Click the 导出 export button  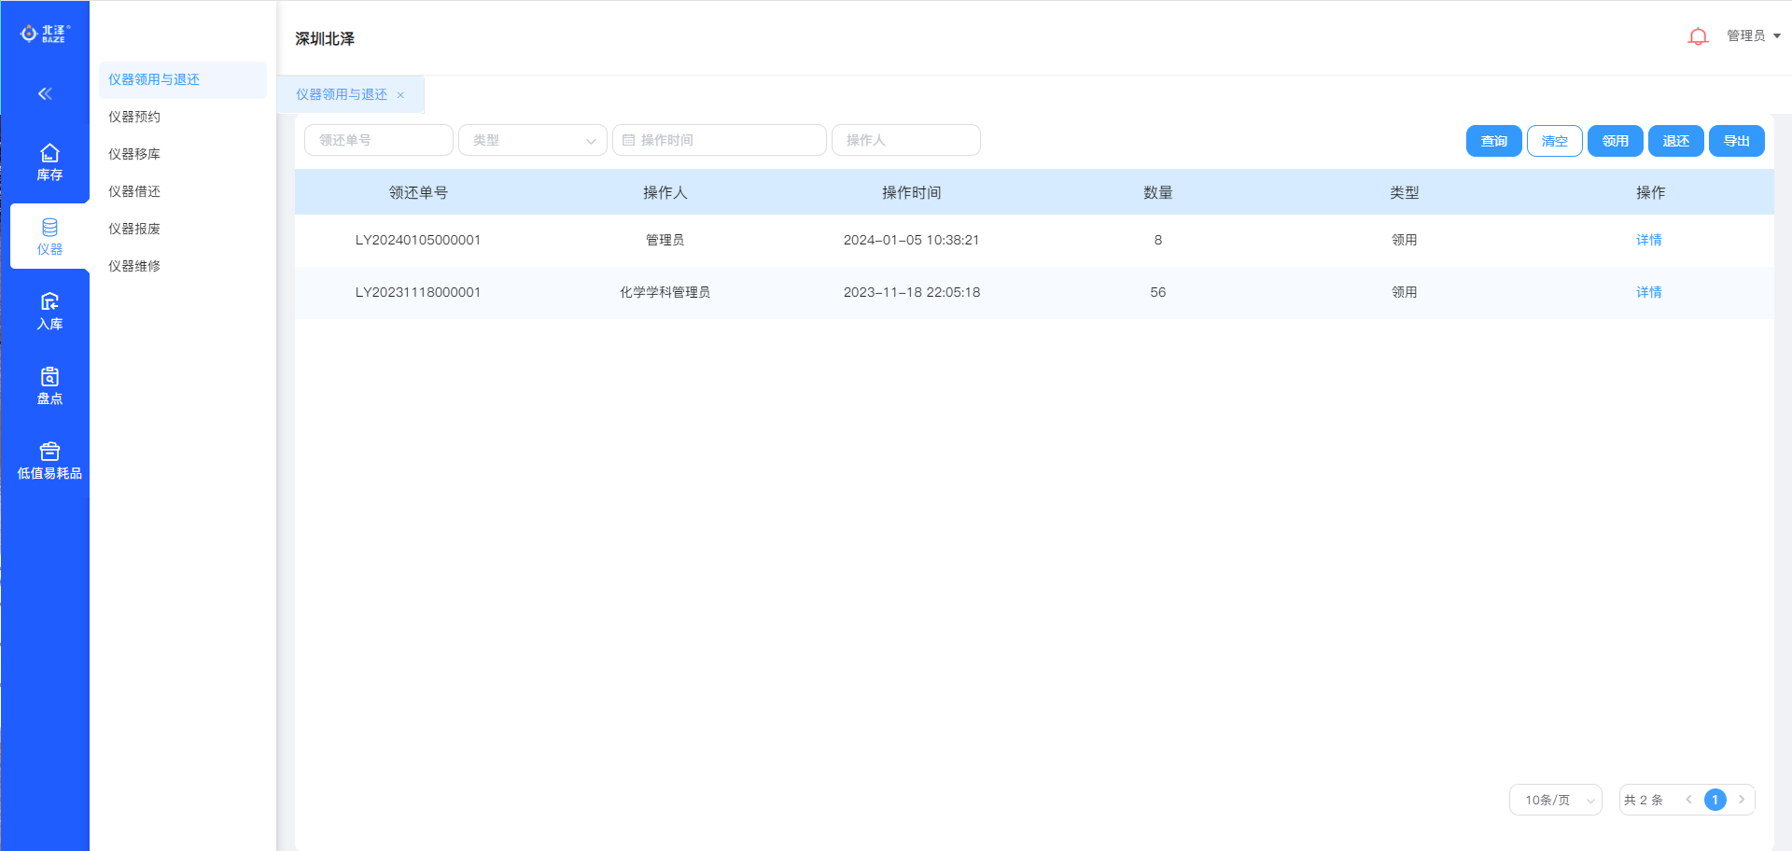[1736, 141]
